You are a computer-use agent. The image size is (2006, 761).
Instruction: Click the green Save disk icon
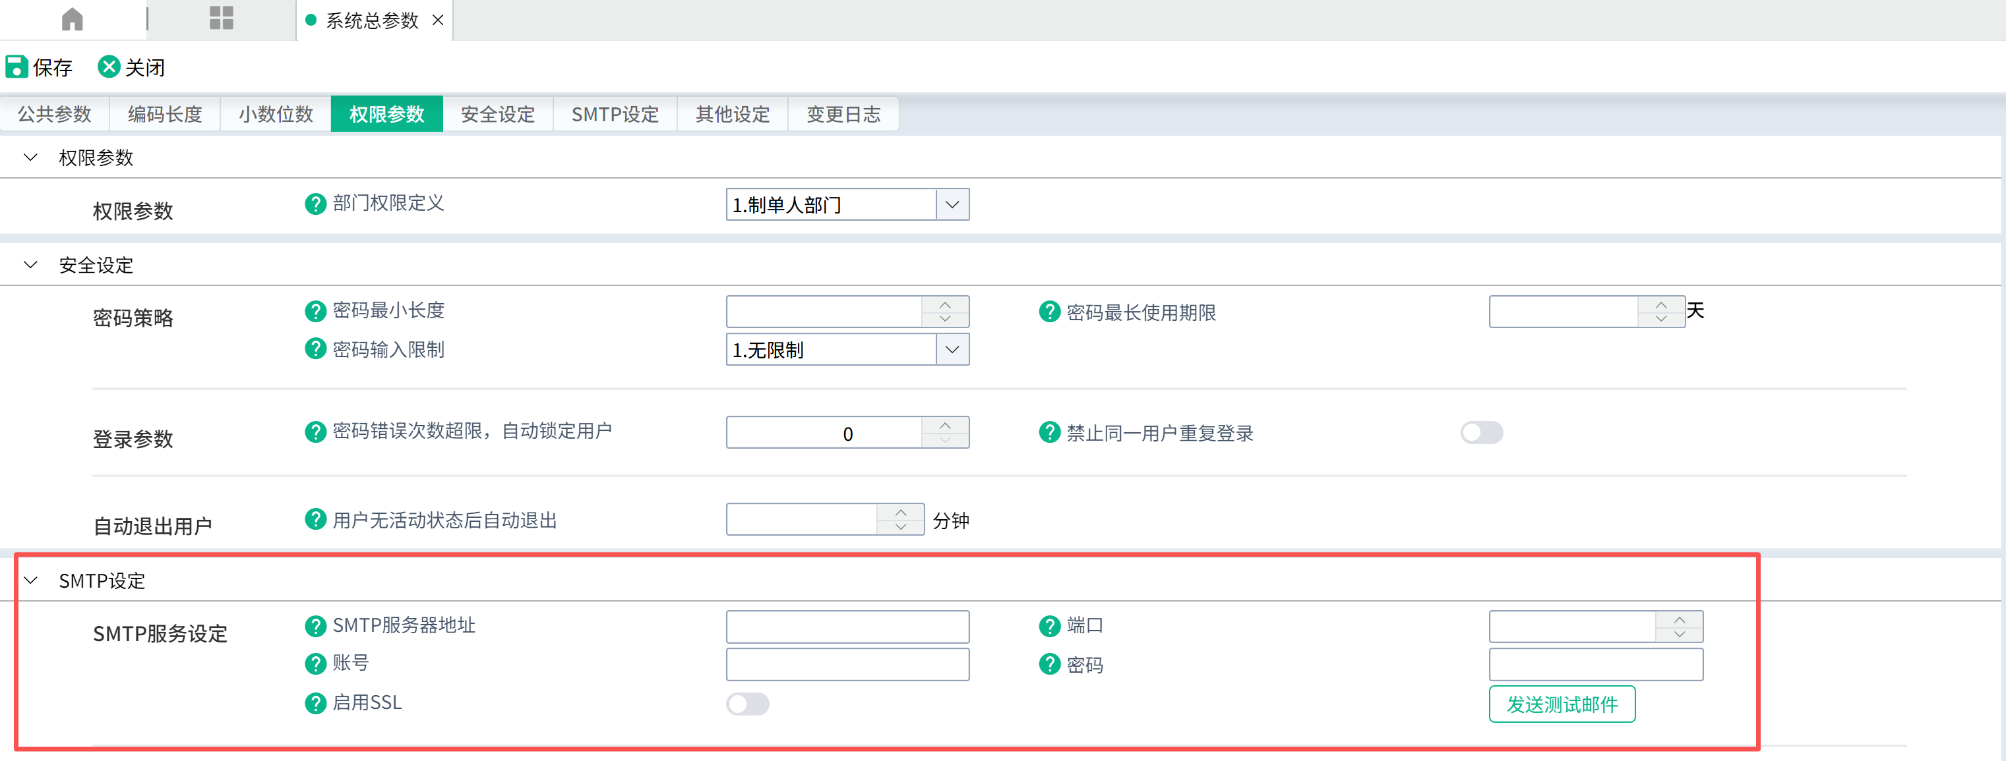pyautogui.click(x=16, y=67)
